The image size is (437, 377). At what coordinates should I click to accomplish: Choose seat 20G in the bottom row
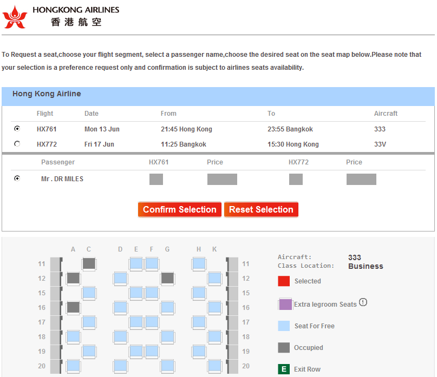[167, 366]
